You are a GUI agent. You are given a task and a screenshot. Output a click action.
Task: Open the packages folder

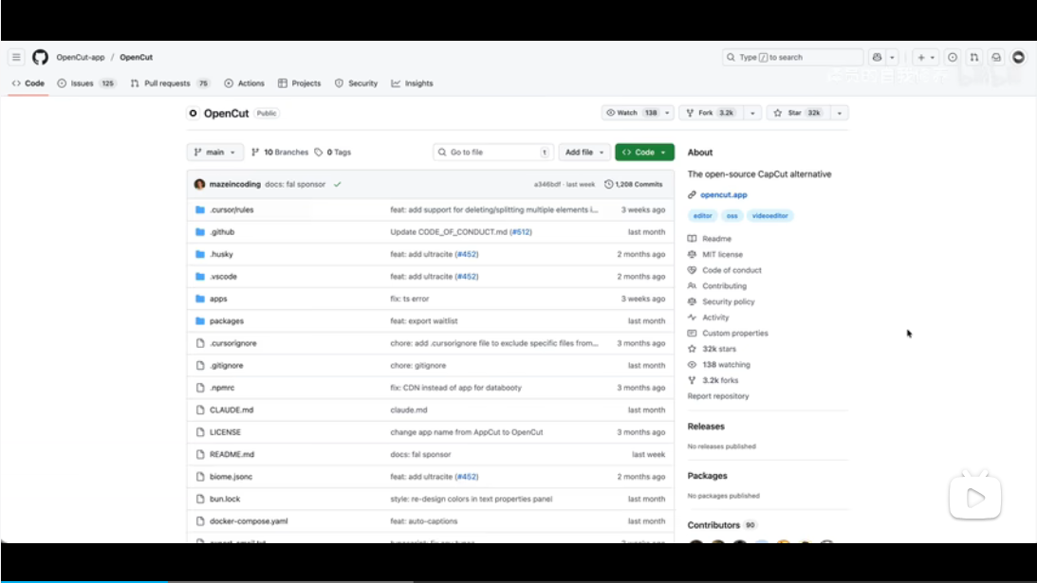pos(226,321)
